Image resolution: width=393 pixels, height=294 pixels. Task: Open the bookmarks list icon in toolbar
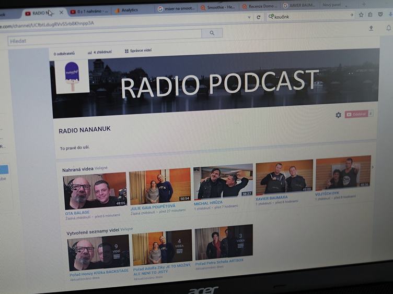point(370,15)
